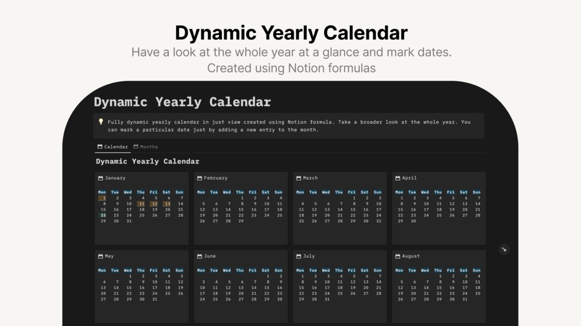Screen dimensions: 581x326
Task: Click highlighted date 11 in January
Action: (141, 204)
